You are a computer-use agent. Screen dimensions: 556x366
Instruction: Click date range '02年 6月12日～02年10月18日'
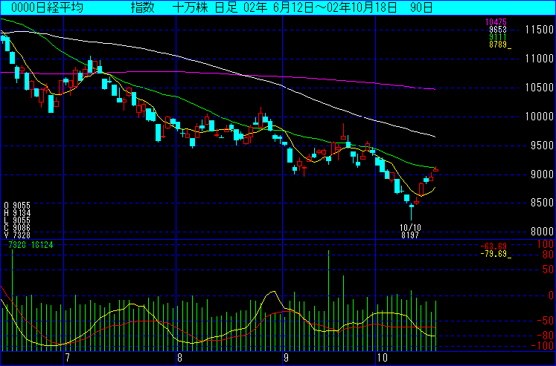pos(320,7)
